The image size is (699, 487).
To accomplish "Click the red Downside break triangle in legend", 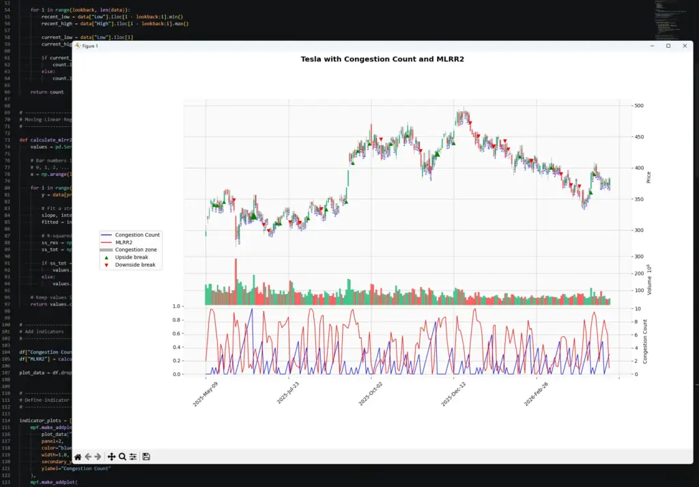I will (x=106, y=265).
